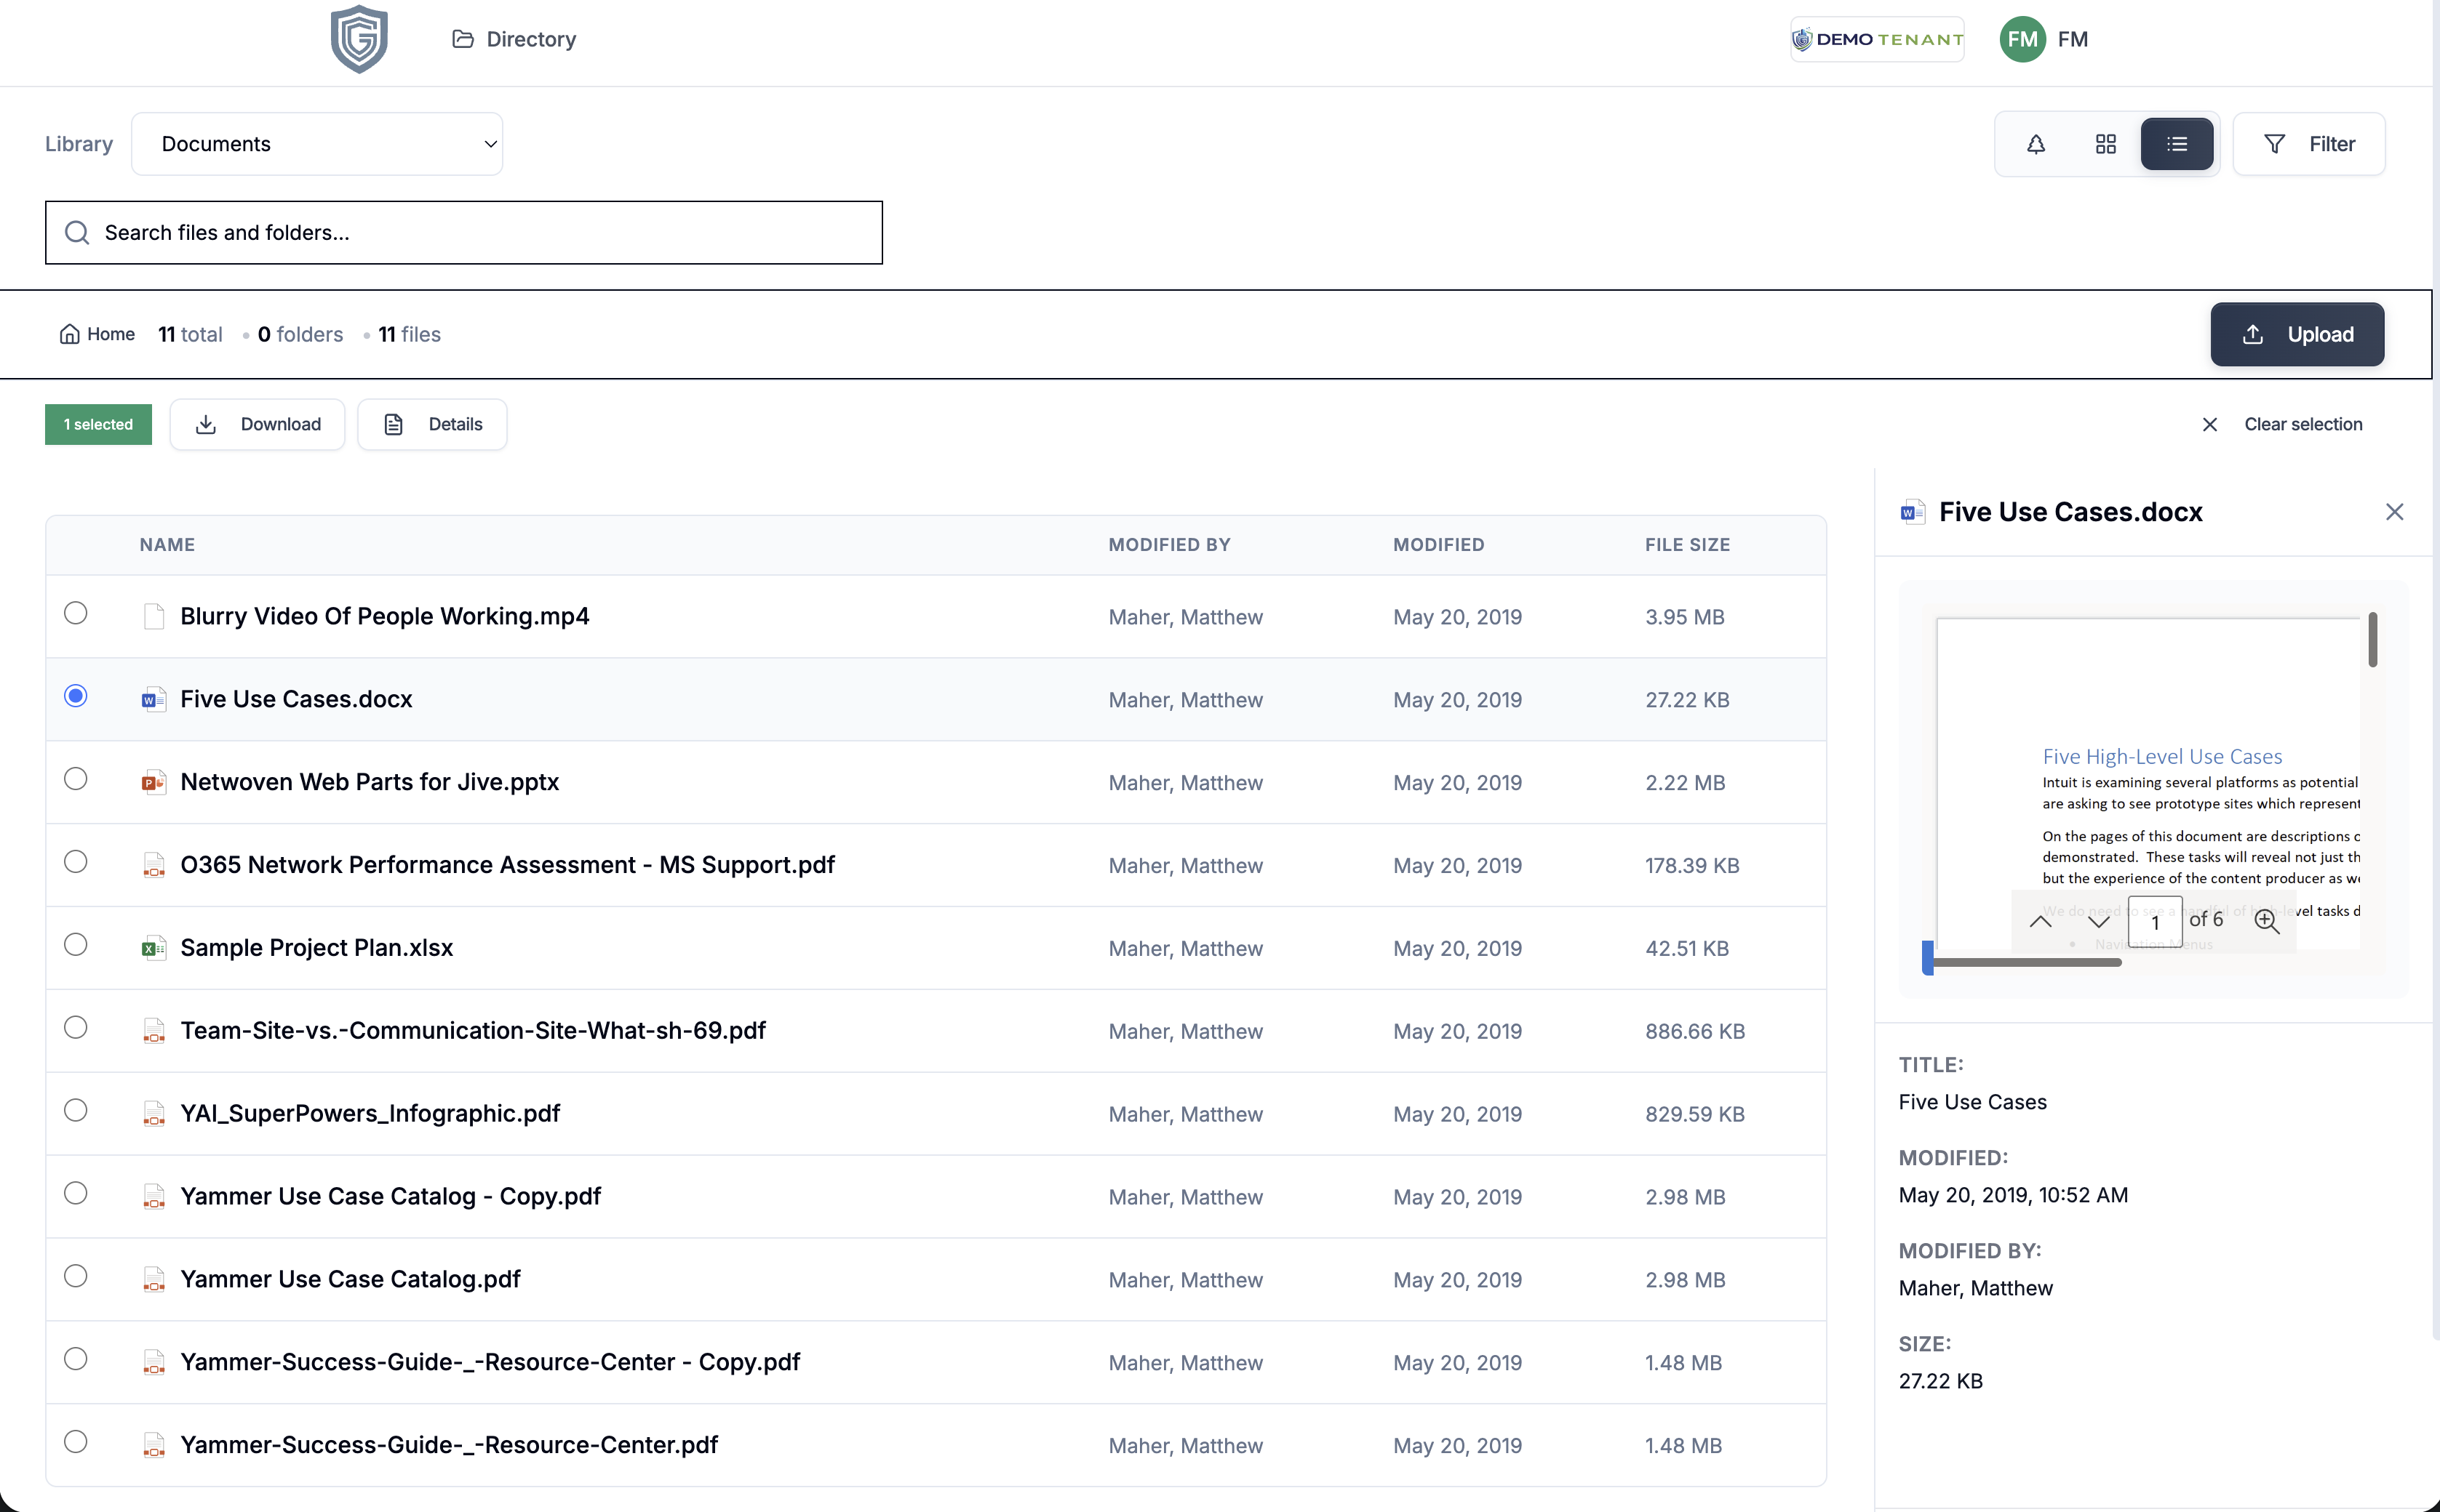Open Netwoven Web Parts for Jive.pptx file name
Viewport: 2440px width, 1512px height.
(370, 782)
